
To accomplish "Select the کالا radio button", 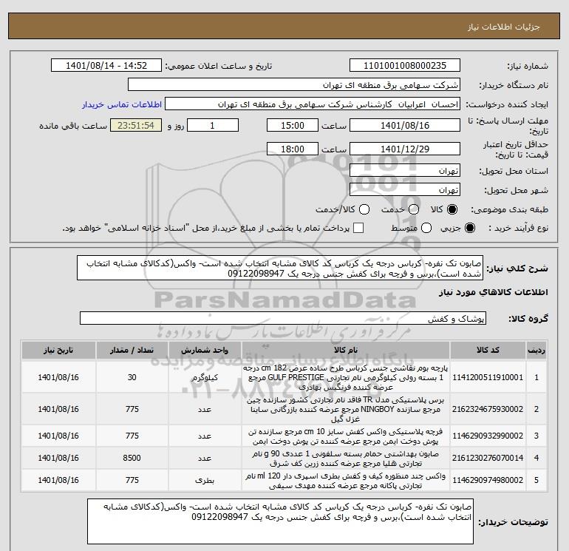I will click(452, 209).
